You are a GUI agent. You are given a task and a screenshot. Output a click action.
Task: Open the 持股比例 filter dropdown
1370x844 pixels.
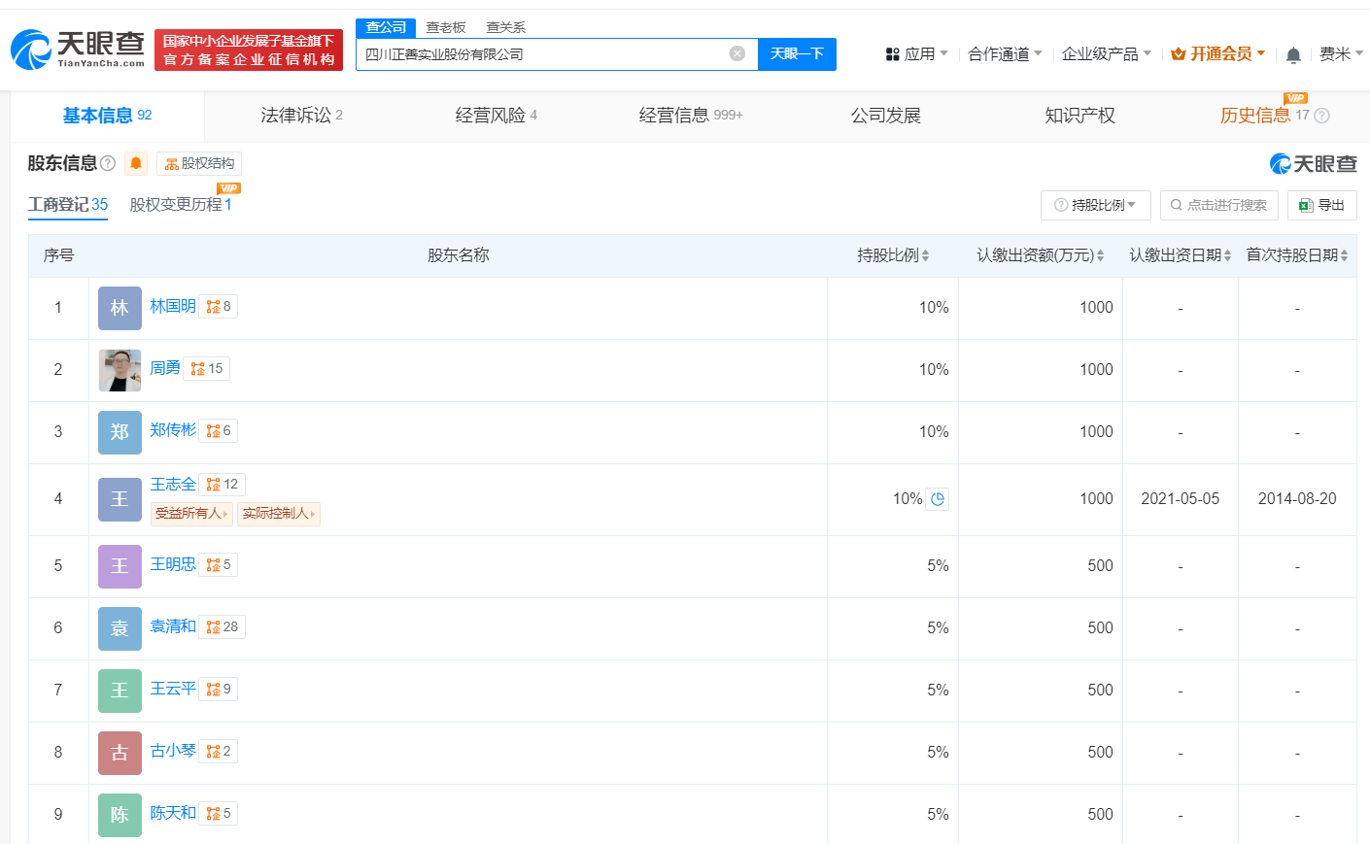pos(1096,205)
